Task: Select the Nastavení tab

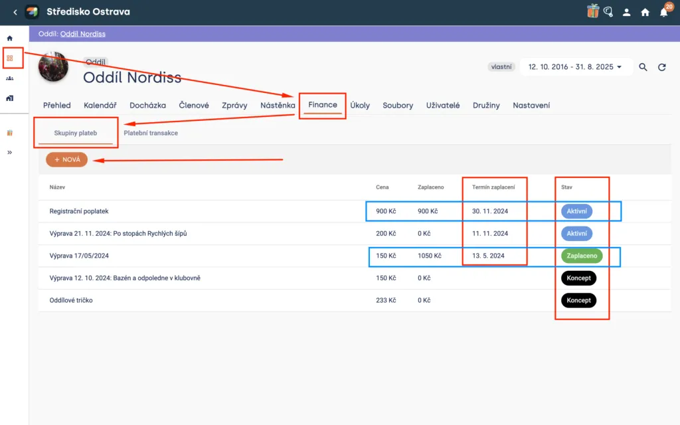Action: (531, 106)
